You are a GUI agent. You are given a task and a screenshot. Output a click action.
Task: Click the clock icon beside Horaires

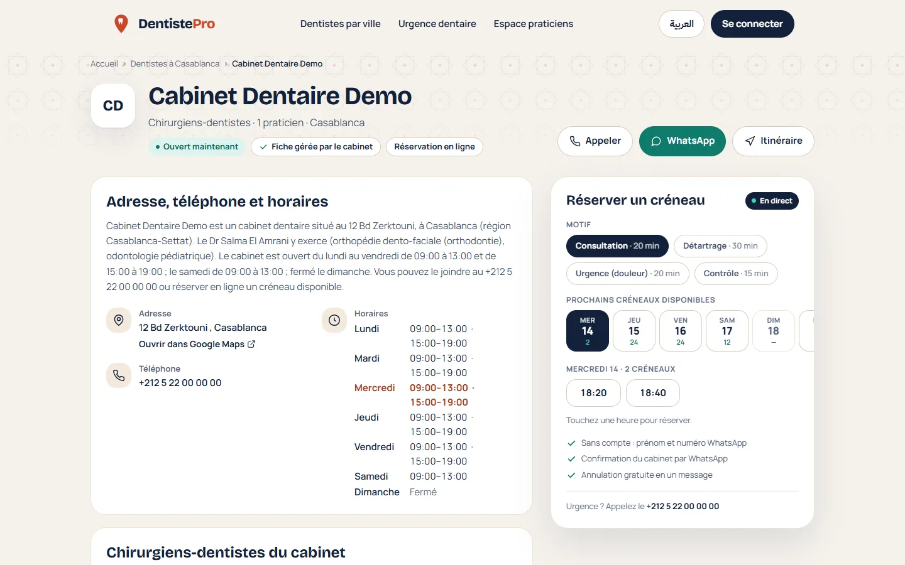pyautogui.click(x=334, y=320)
